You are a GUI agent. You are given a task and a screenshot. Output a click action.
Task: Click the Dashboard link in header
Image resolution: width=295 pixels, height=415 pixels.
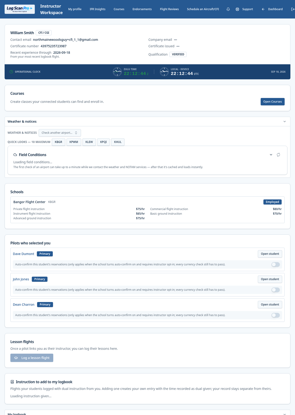[275, 9]
